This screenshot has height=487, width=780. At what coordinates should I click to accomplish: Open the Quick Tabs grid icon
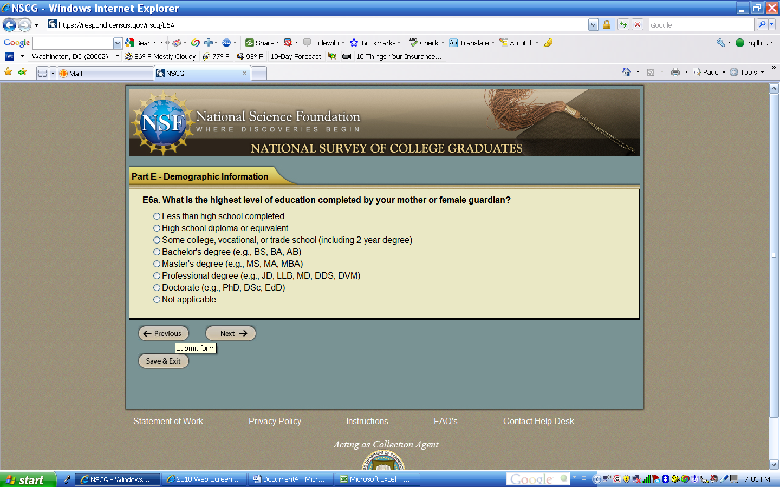tap(42, 73)
